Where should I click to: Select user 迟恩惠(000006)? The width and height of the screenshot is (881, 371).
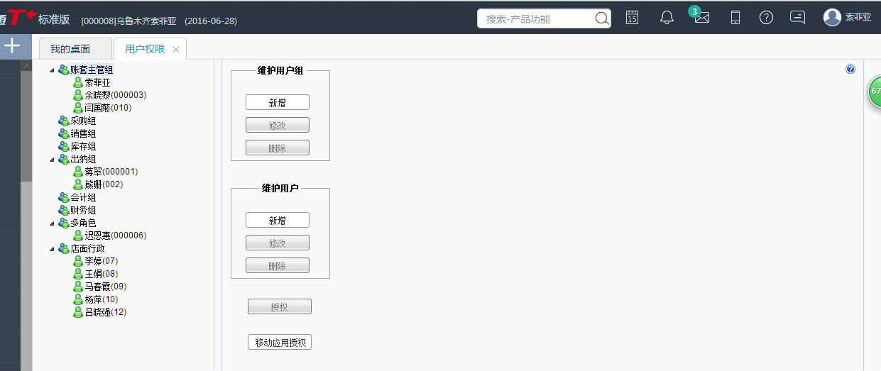point(115,236)
